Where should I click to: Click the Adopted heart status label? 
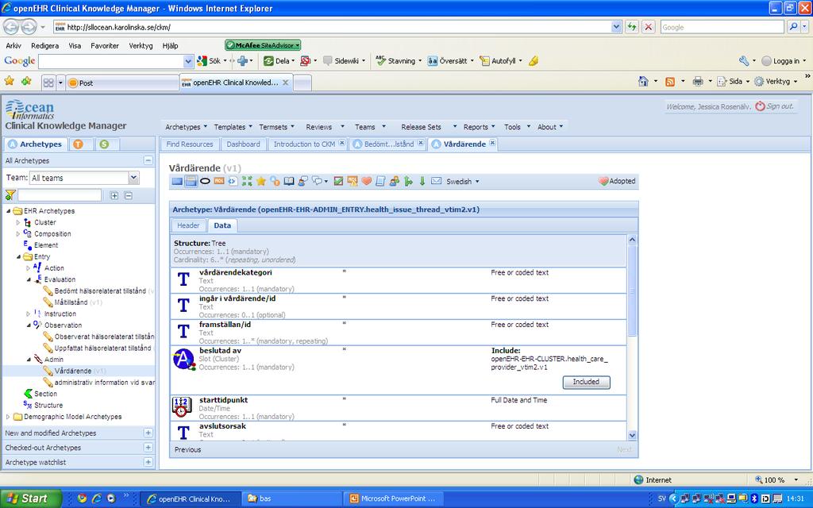point(617,181)
